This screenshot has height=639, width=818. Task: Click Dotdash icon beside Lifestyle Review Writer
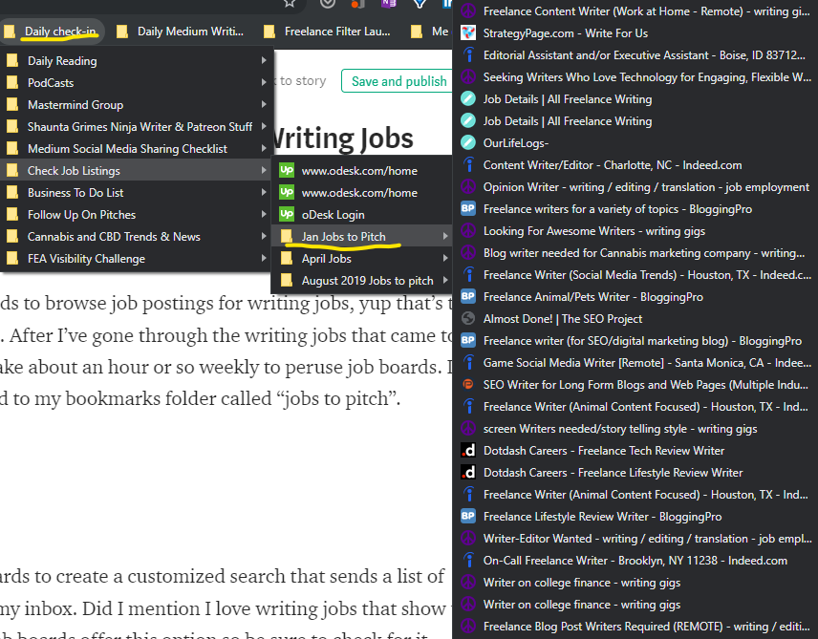click(468, 473)
